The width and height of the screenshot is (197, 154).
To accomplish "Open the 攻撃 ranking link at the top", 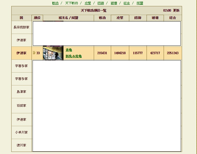I will 88,3.
